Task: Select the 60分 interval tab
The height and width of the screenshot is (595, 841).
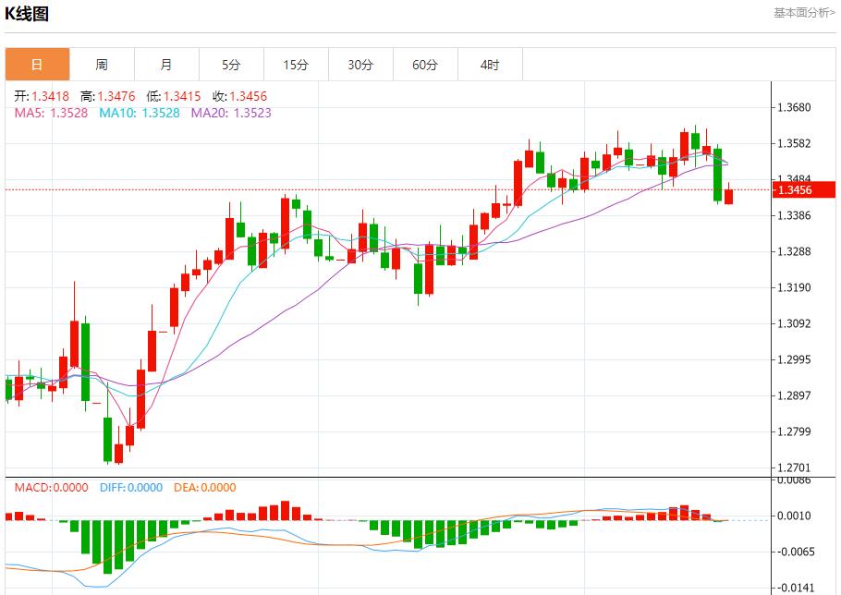Action: point(425,65)
